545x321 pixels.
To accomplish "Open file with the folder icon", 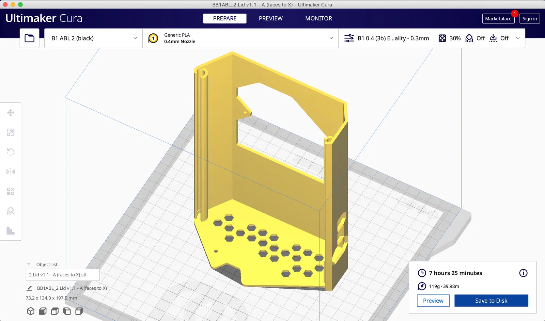I will (x=30, y=38).
